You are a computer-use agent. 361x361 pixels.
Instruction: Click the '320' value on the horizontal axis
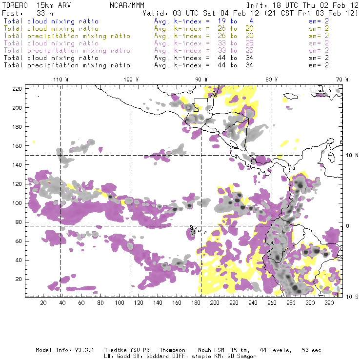[x=329, y=303]
